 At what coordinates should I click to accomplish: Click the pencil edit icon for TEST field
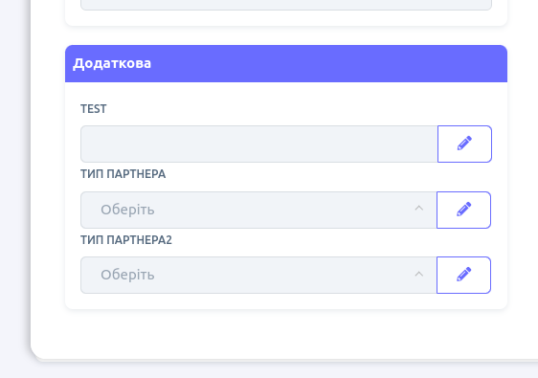pyautogui.click(x=464, y=144)
